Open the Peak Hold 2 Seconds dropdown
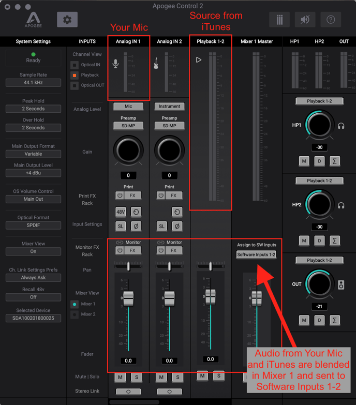Screen dimensions: 356x405 click(x=33, y=109)
